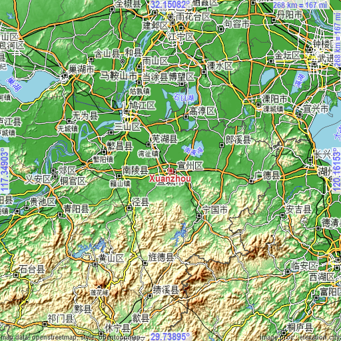341x341 pixels.
Task: Select the 博望区 label
Action: click(182, 77)
